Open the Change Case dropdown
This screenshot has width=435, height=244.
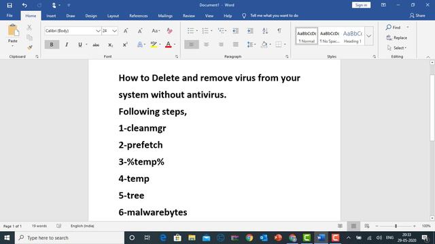tap(156, 30)
